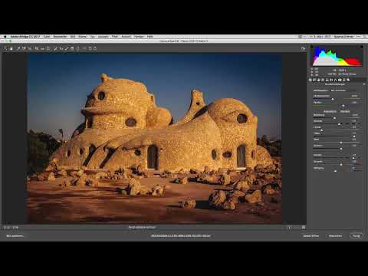Select the Spot Removal tool
This screenshot has height=276, width=368.
click(x=55, y=48)
